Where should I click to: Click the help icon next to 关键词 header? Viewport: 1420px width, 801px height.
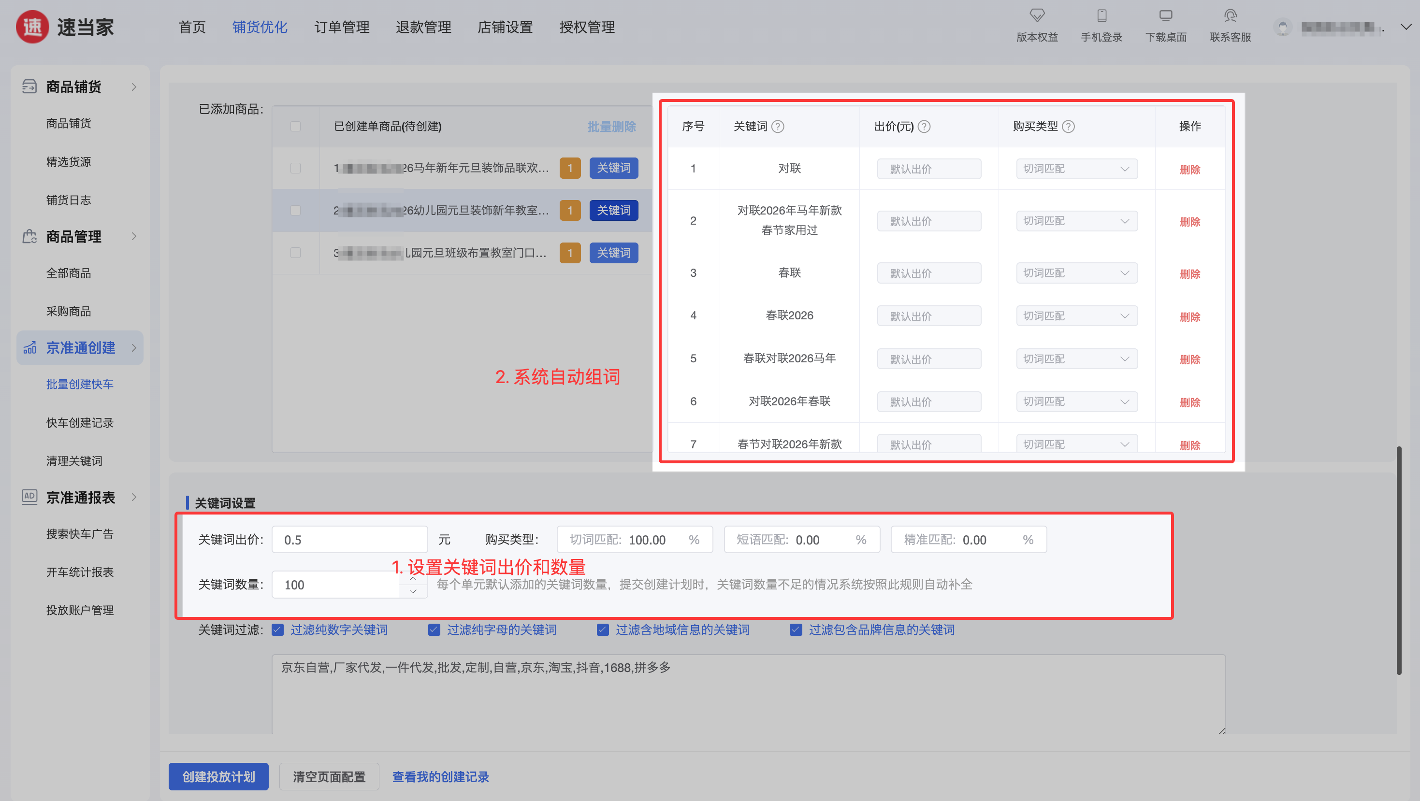(778, 127)
